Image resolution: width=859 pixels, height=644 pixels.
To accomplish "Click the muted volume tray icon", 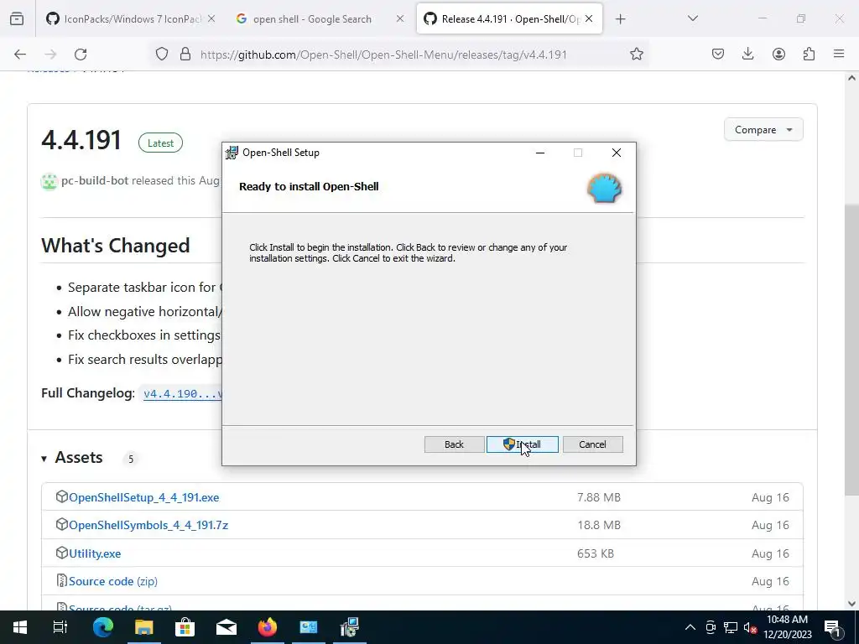I will (x=750, y=627).
